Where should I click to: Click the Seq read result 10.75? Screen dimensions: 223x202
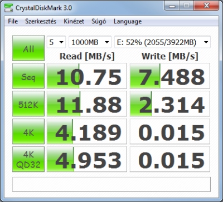[87, 76]
